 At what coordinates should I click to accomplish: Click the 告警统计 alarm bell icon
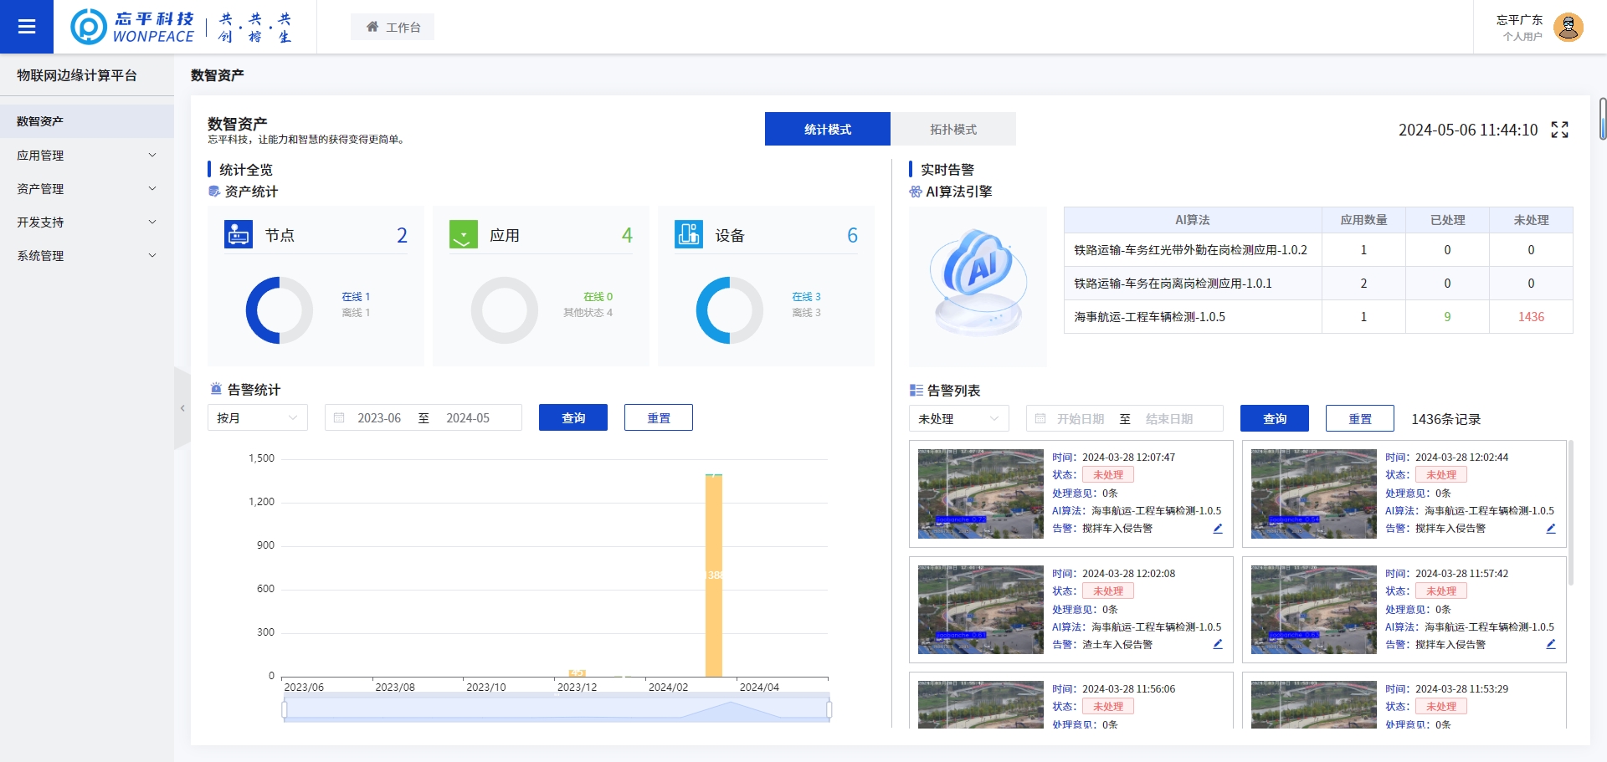click(216, 389)
